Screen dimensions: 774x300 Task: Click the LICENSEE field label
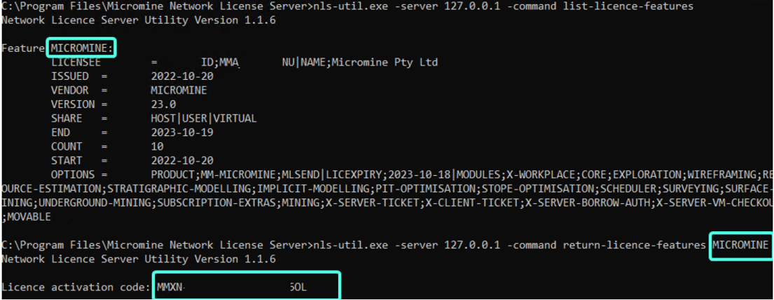click(x=76, y=63)
